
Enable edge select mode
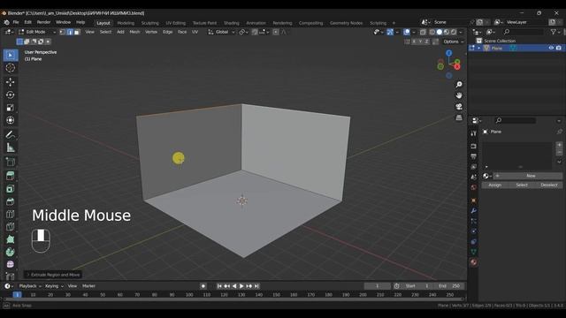pyautogui.click(x=70, y=32)
